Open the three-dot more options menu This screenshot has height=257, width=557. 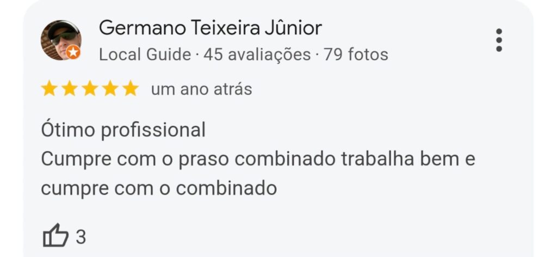point(499,40)
